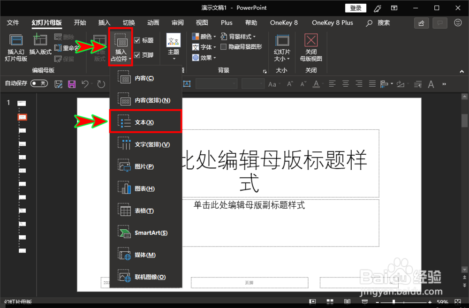Open Background Styles (背景样式) dropdown
The image size is (469, 308).
[238, 37]
